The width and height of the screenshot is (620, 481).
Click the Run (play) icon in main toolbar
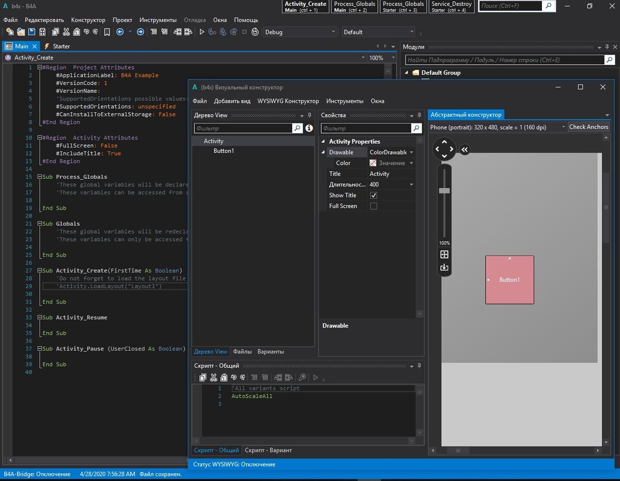202,32
